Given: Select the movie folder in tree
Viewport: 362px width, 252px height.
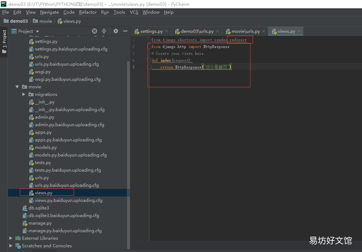Looking at the screenshot, I should 32,87.
